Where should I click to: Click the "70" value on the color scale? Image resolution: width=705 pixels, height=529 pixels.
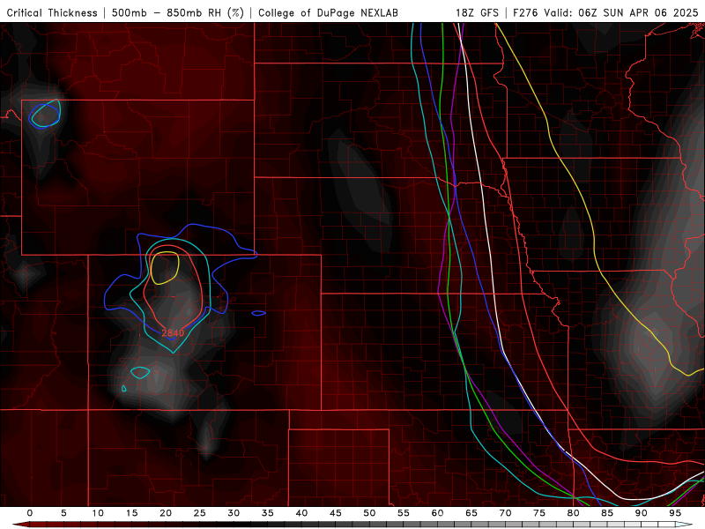coord(505,513)
